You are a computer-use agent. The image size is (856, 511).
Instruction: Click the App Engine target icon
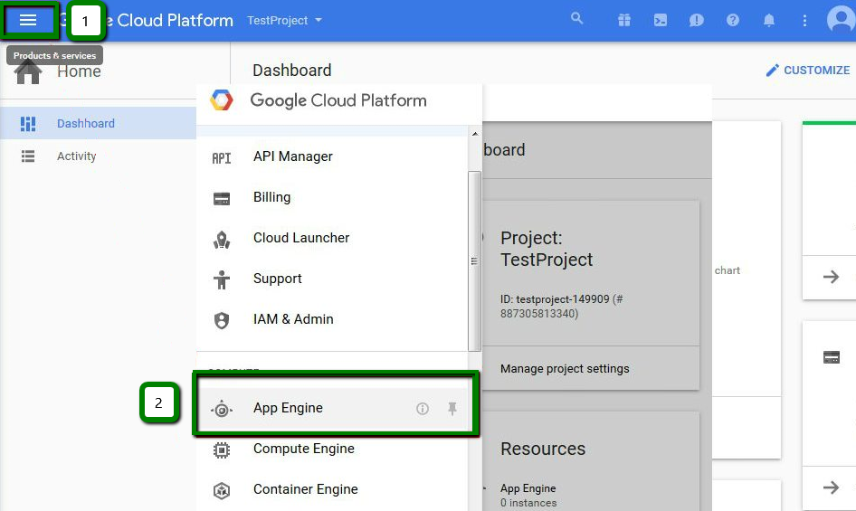click(221, 409)
